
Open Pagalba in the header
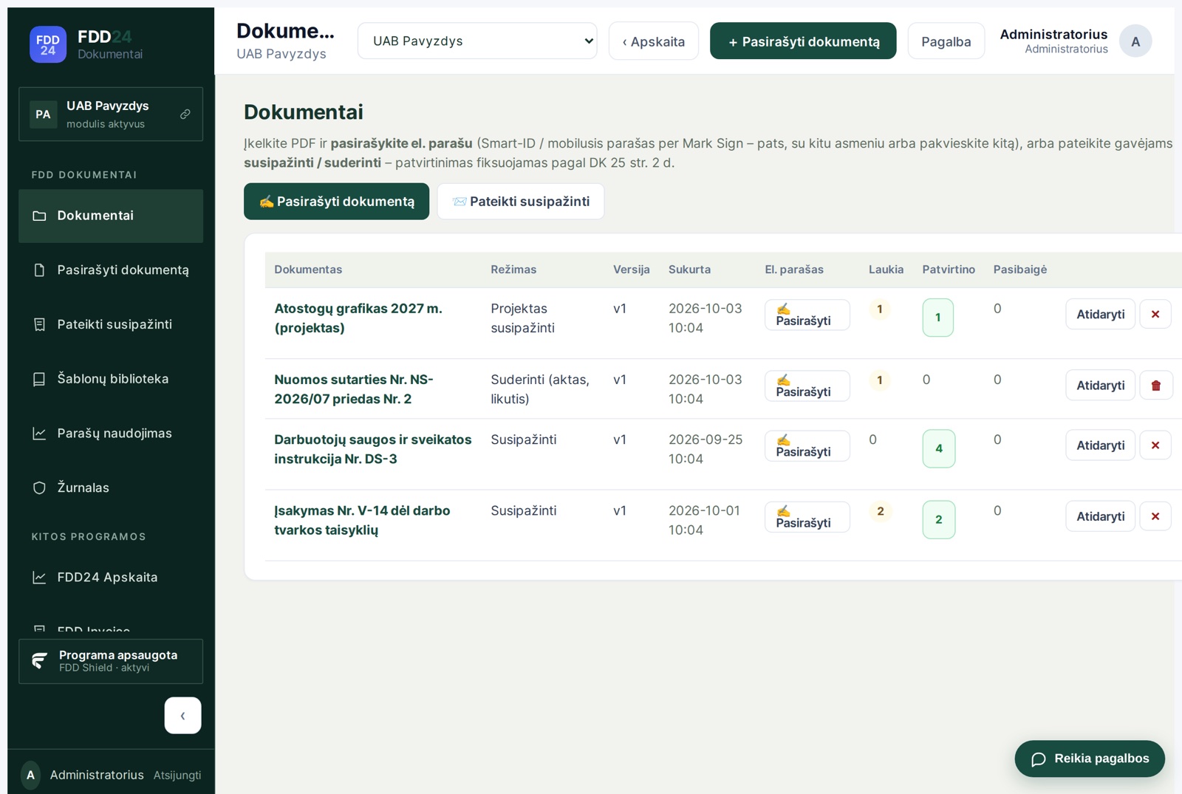(x=946, y=41)
